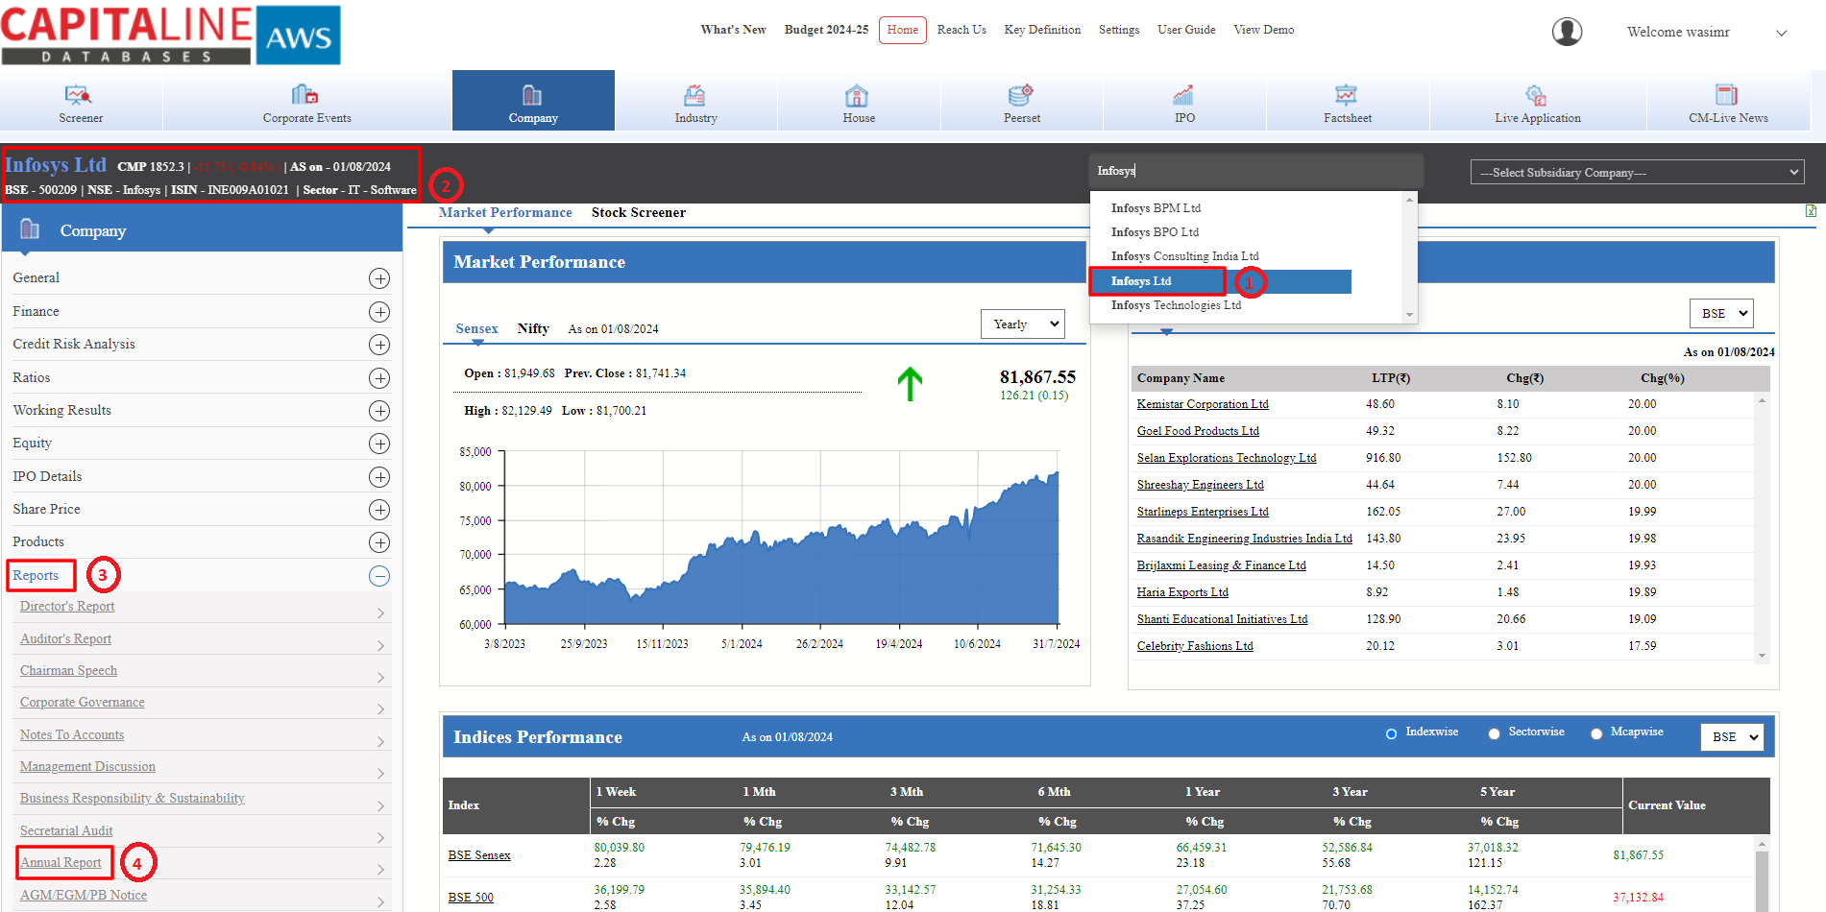Open the Screener module icon
Screen dimensions: 1826x912
click(79, 95)
